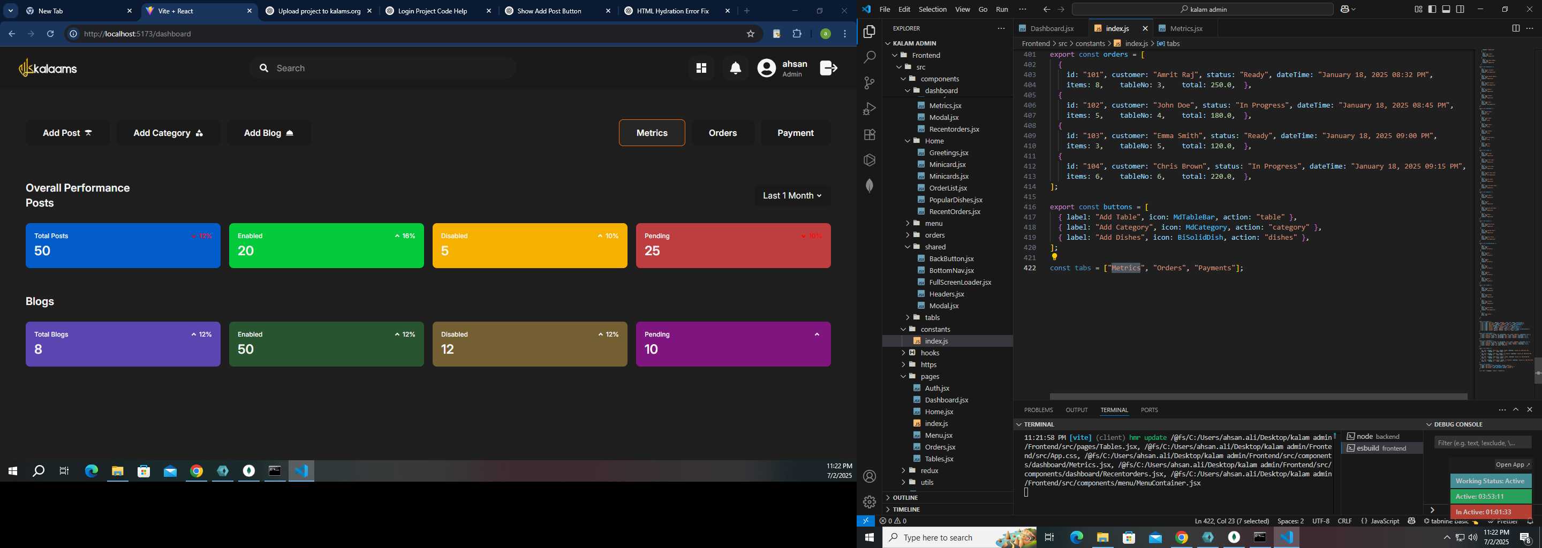1542x548 pixels.
Task: Open the PROBLEMS panel tab
Action: [x=1038, y=410]
